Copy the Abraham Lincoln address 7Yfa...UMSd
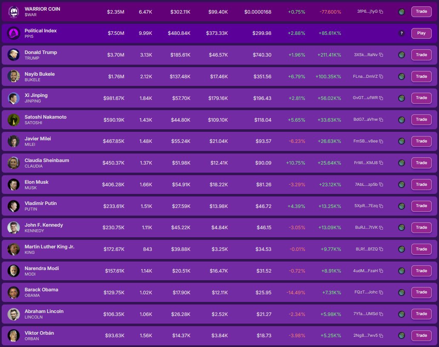The height and width of the screenshot is (347, 439). 381,314
